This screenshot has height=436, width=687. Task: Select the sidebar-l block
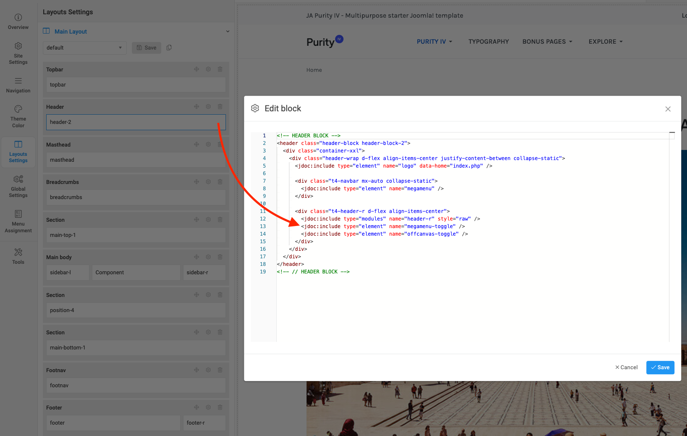click(x=68, y=273)
